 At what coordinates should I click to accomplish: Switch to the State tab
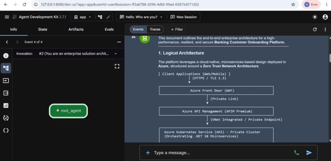pyautogui.click(x=42, y=29)
